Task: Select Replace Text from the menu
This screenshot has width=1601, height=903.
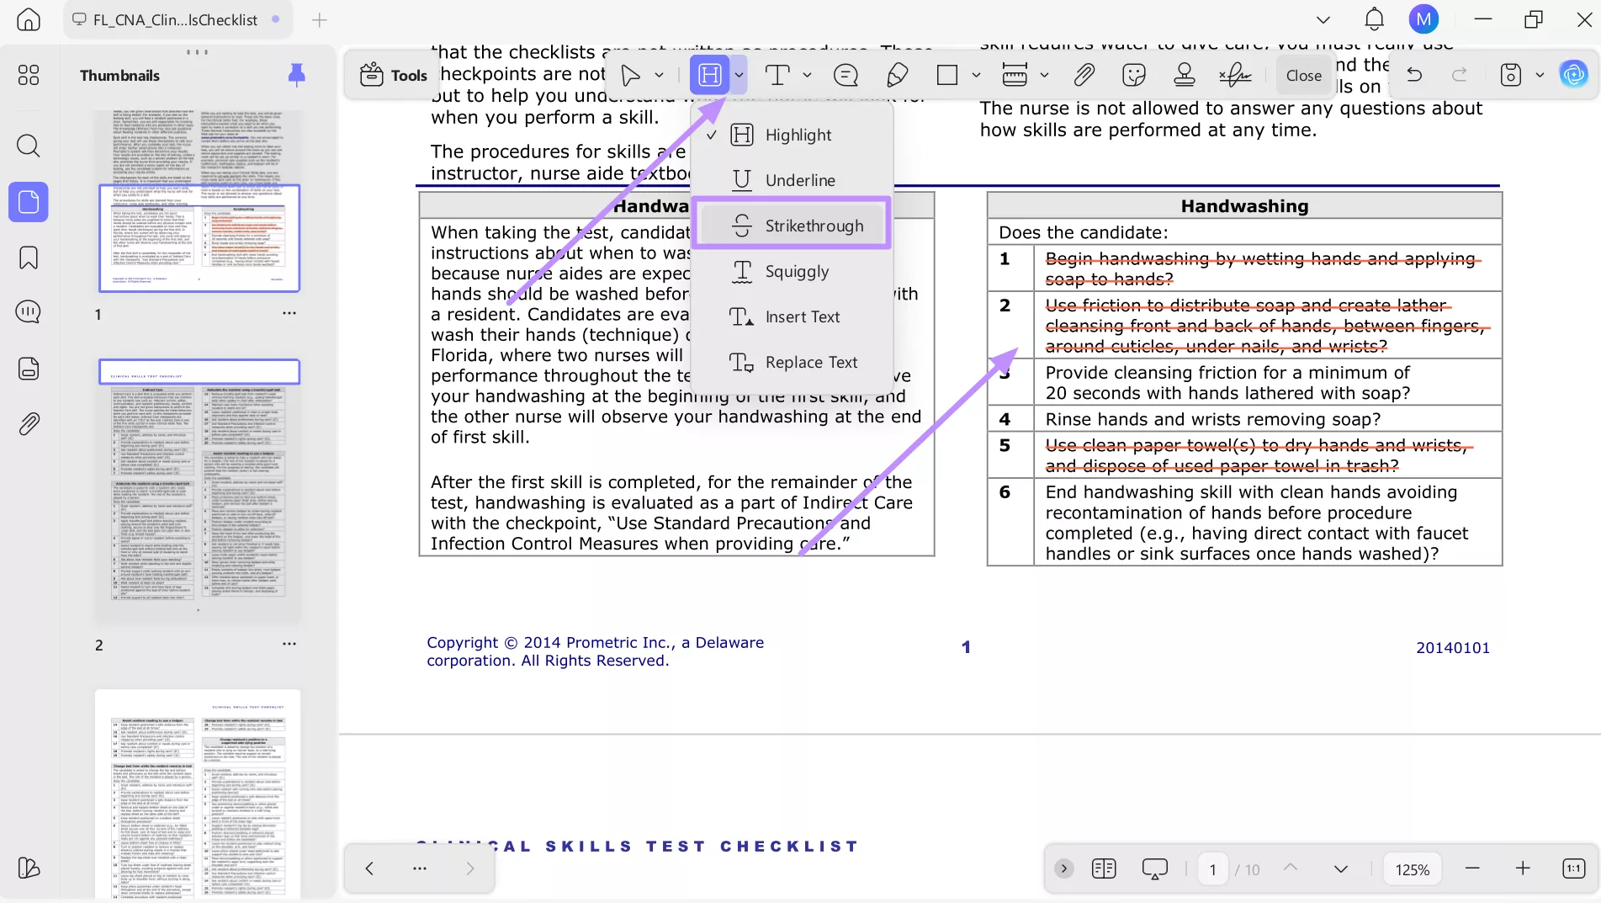Action: pos(791,362)
